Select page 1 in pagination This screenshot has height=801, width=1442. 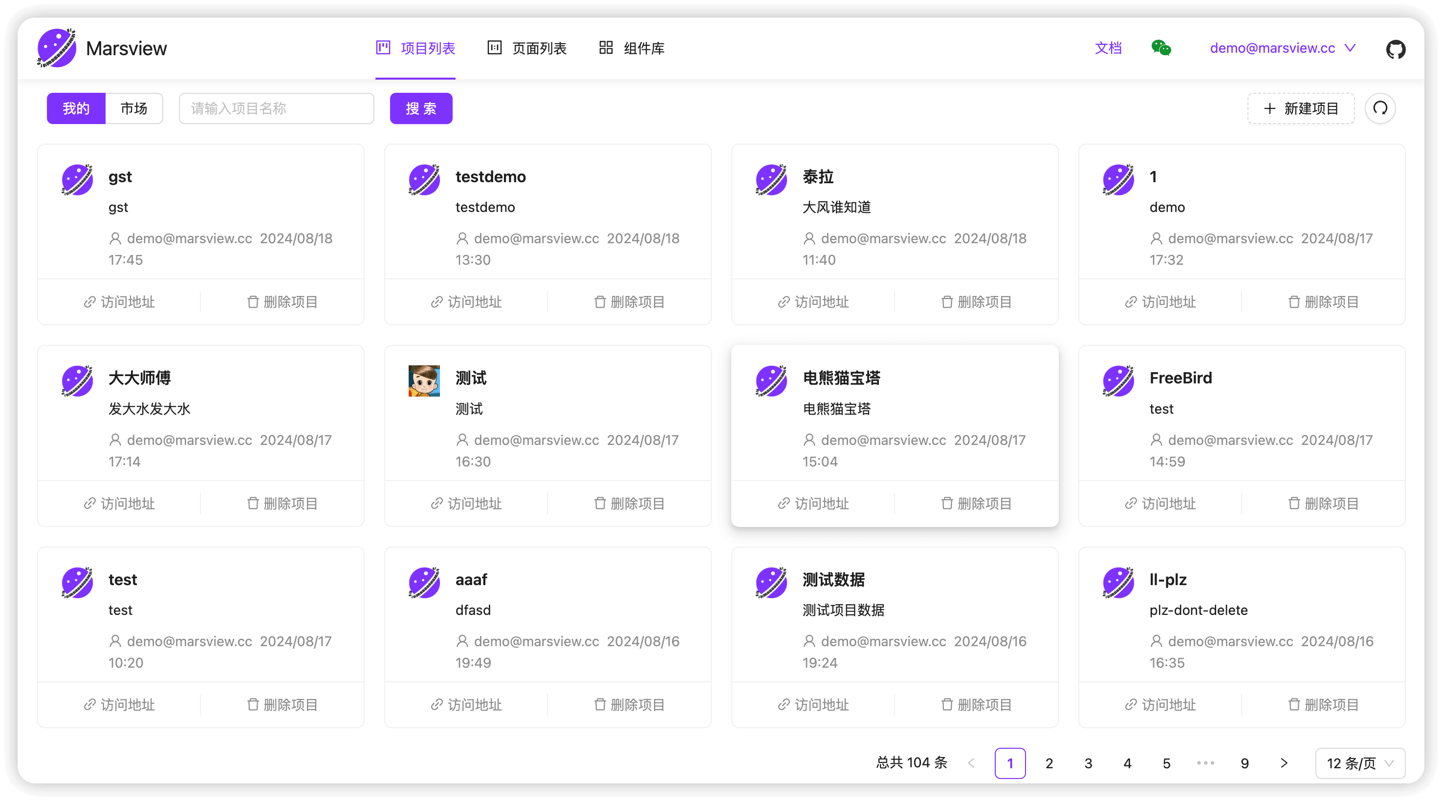1010,763
